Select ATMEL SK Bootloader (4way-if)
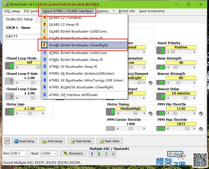This screenshot has height=169, width=209. point(85,67)
